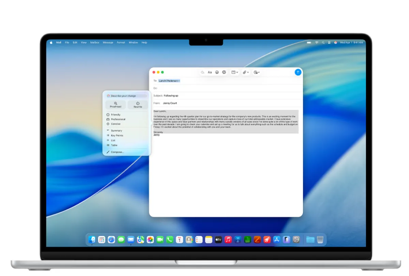Open Calendar from the Dock

(x=180, y=240)
